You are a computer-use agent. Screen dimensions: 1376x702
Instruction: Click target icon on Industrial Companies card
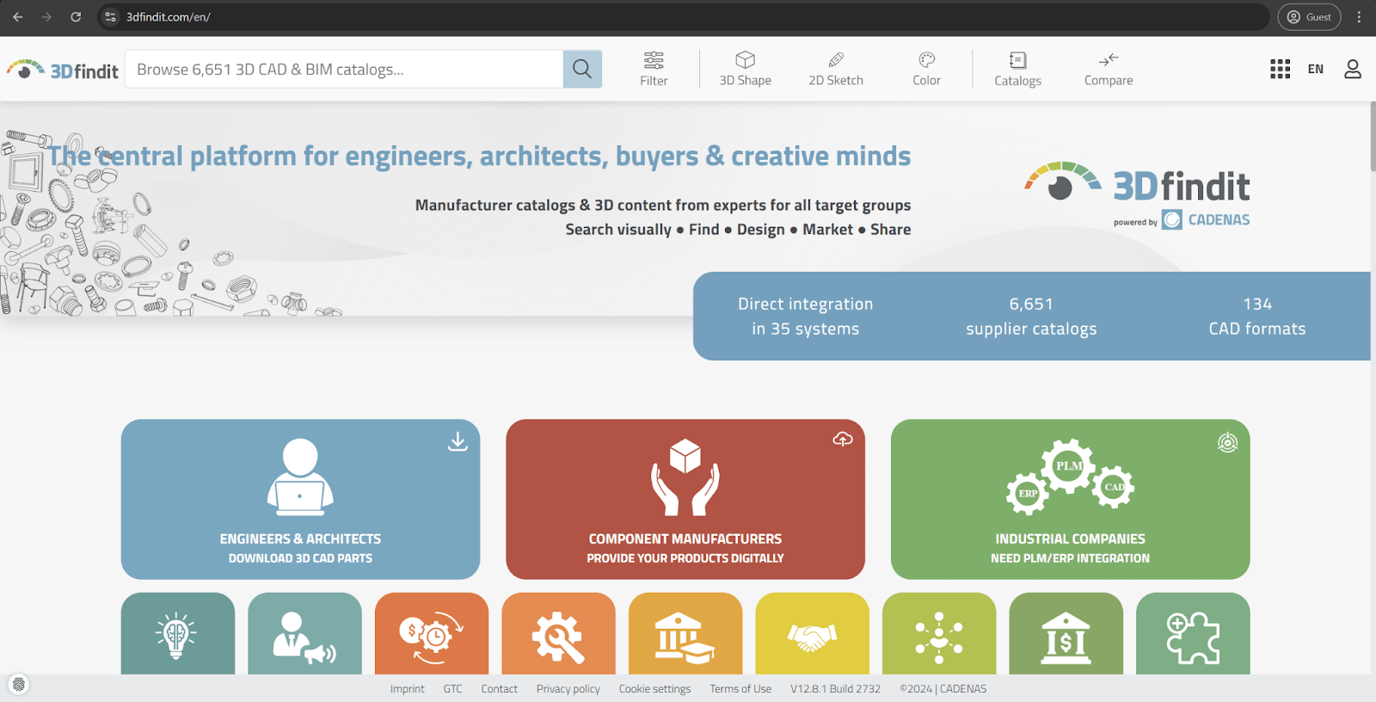point(1227,442)
